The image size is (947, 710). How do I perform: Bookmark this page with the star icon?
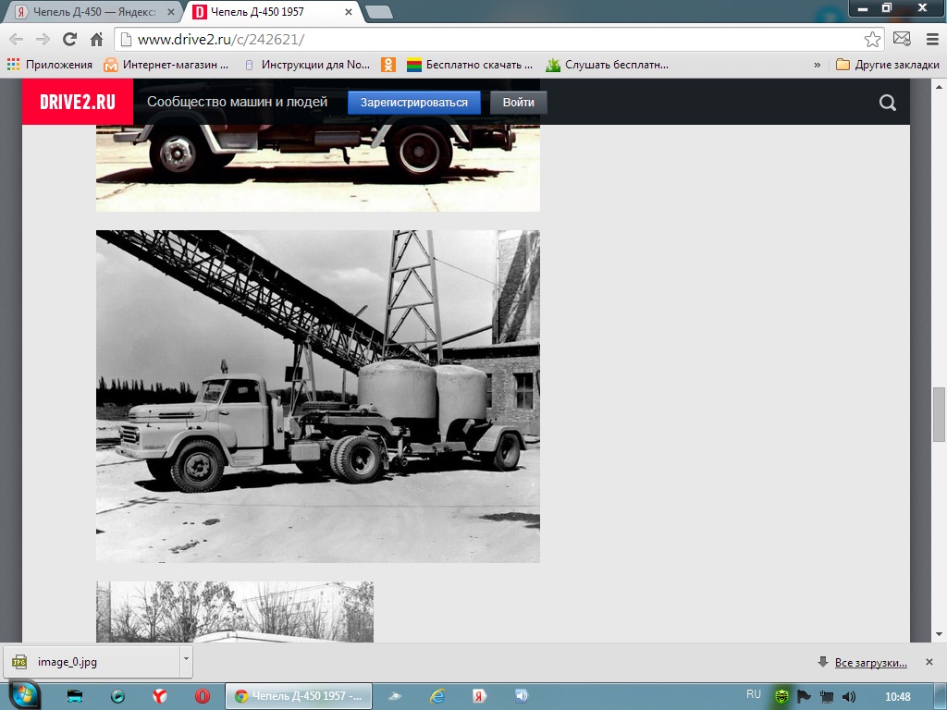click(872, 40)
